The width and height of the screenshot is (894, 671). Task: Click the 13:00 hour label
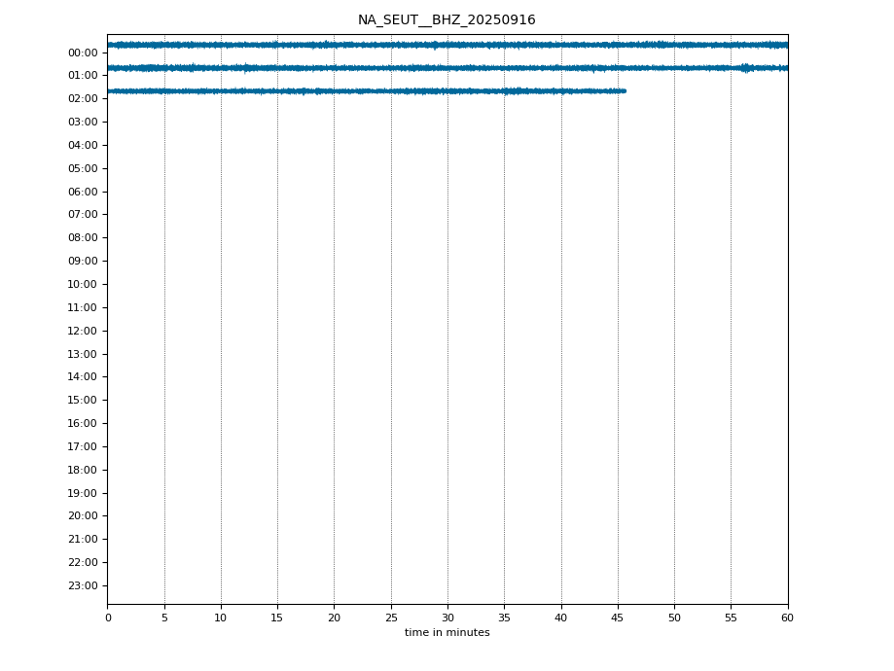pyautogui.click(x=83, y=355)
